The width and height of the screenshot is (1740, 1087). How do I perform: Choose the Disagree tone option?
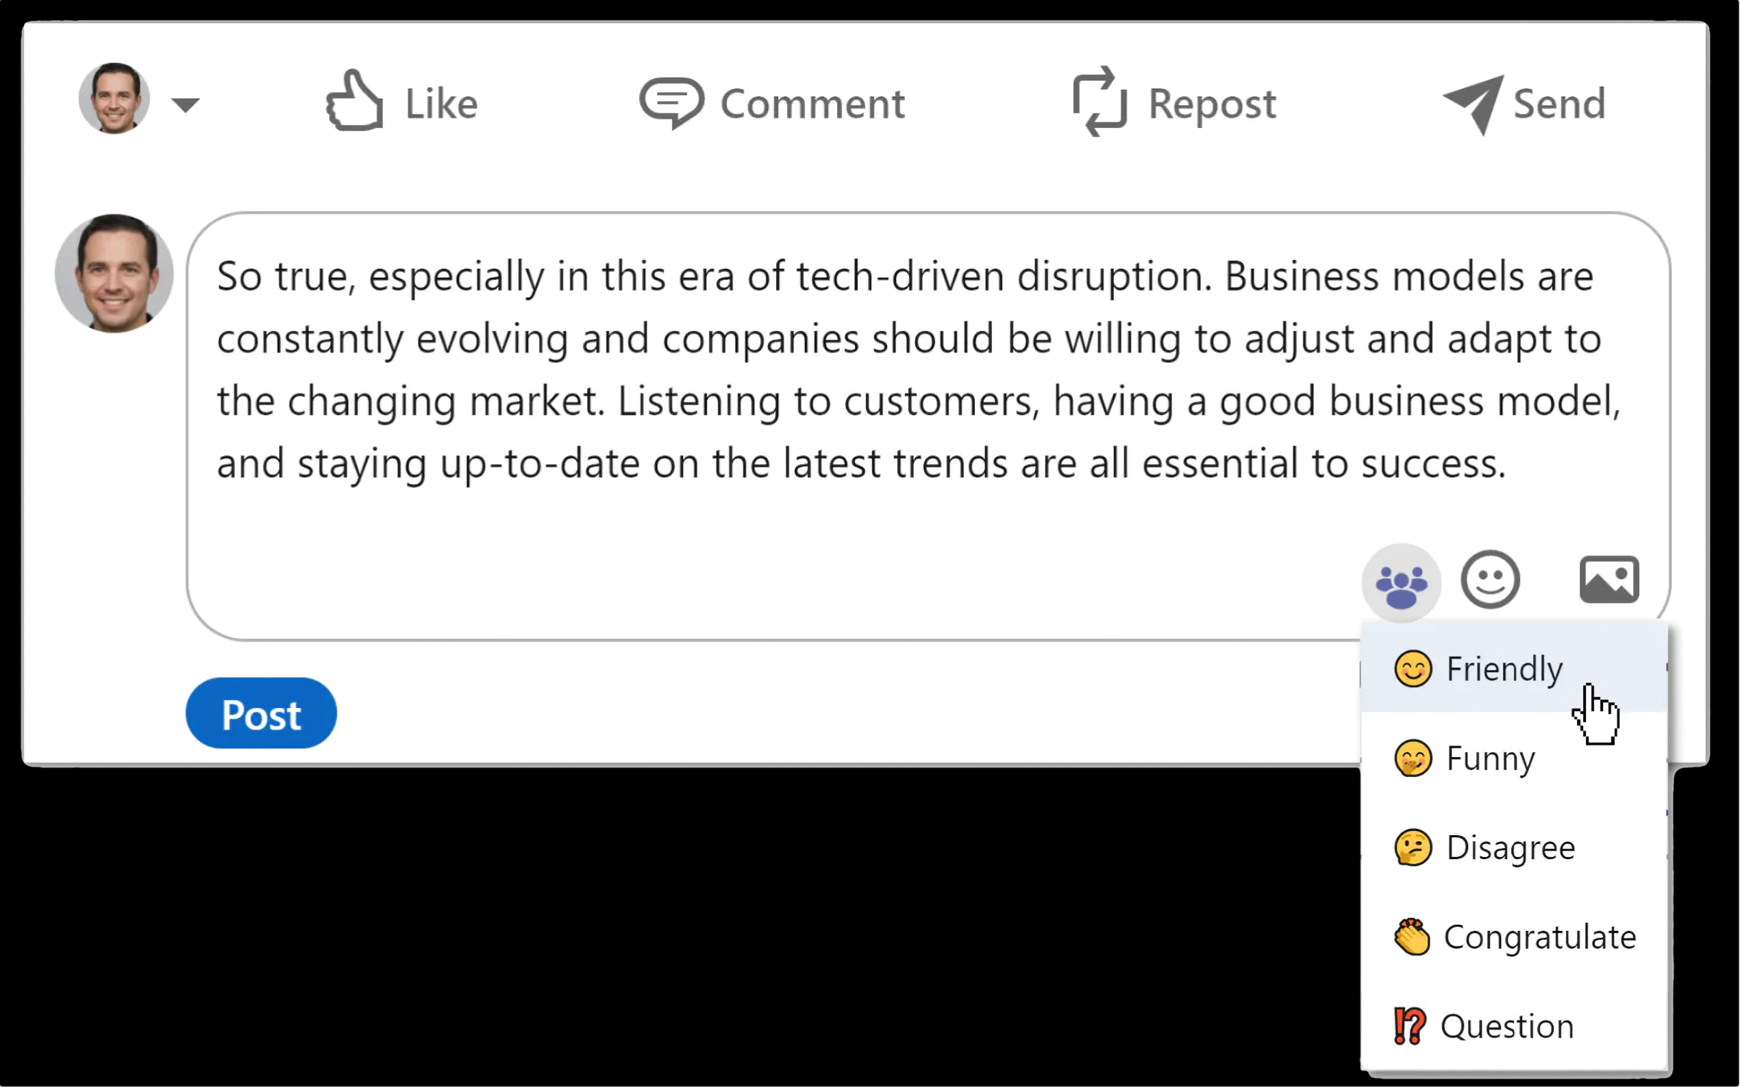pyautogui.click(x=1510, y=847)
